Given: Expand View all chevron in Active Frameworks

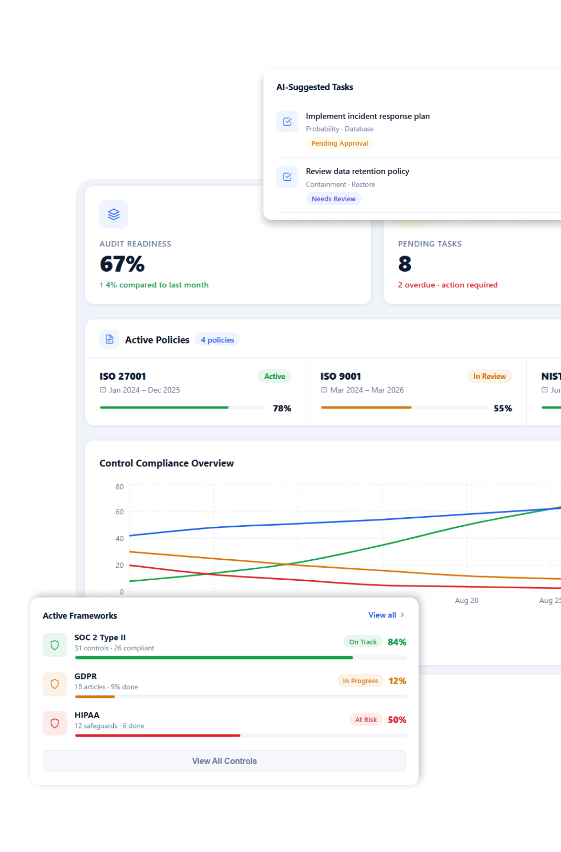Looking at the screenshot, I should 402,615.
